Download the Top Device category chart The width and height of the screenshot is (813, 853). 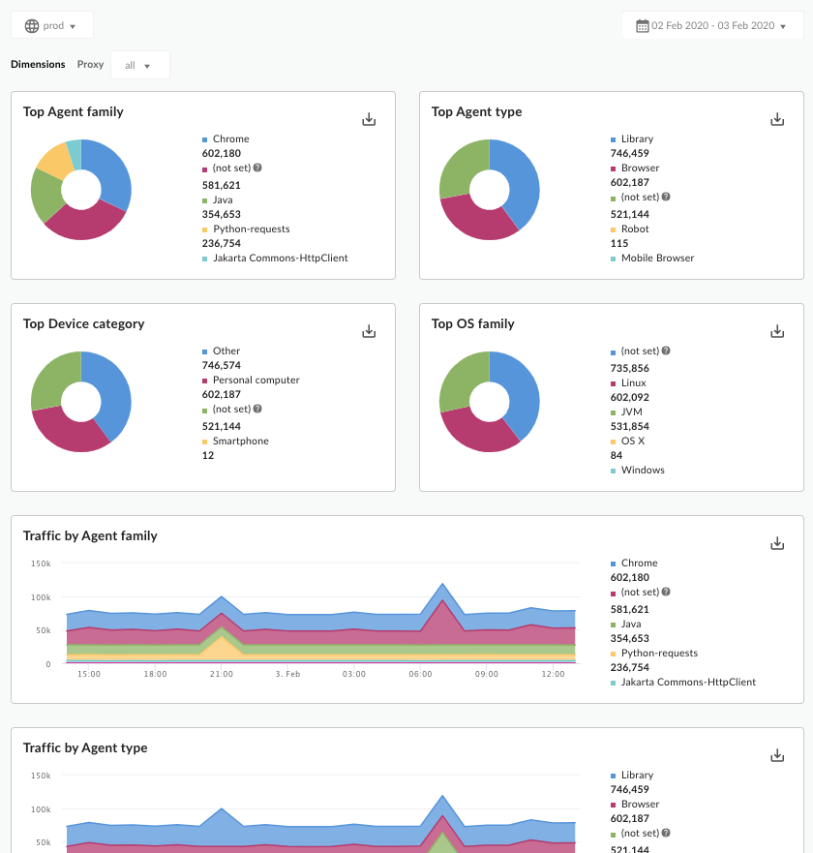[369, 331]
